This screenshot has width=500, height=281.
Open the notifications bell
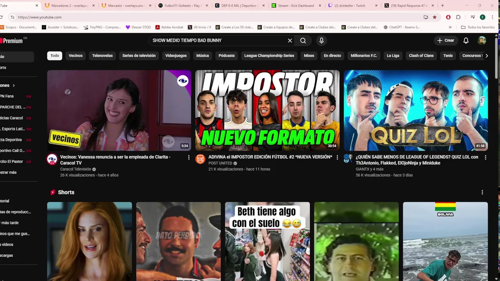coord(466,41)
